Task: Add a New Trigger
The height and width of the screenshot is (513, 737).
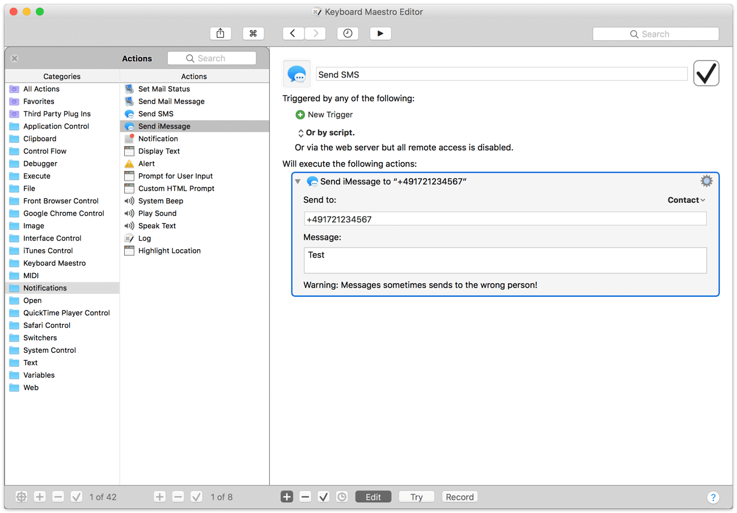Action: click(x=324, y=114)
